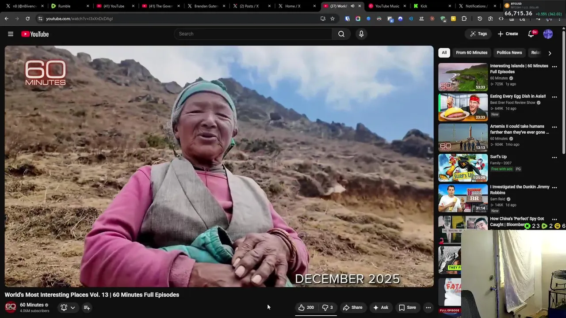This screenshot has height=318, width=566.
Task: Select the All filter chip
Action: [x=444, y=53]
